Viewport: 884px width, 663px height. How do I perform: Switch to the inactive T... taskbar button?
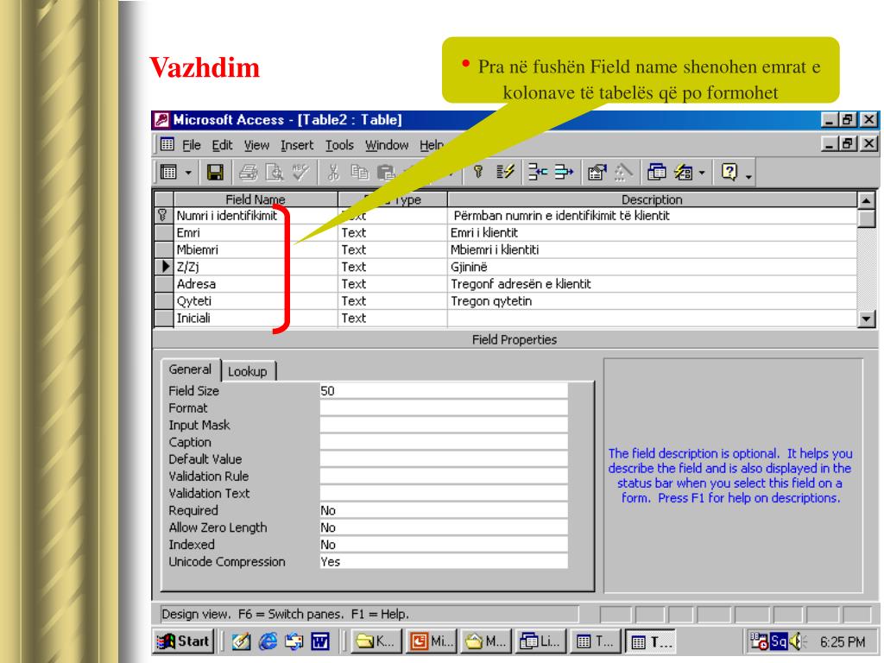pos(596,641)
